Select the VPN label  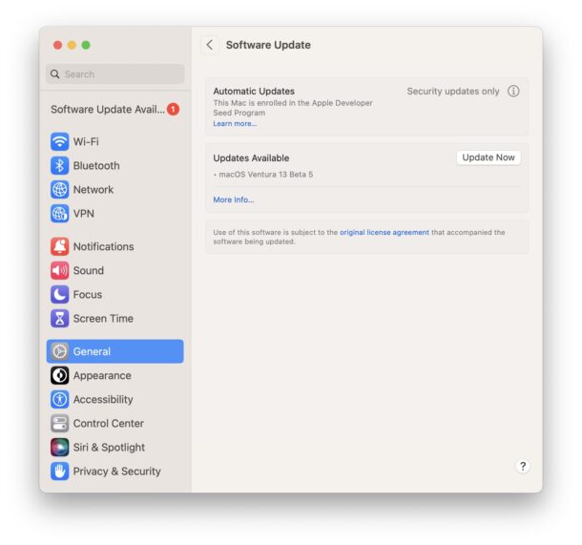[x=84, y=214]
